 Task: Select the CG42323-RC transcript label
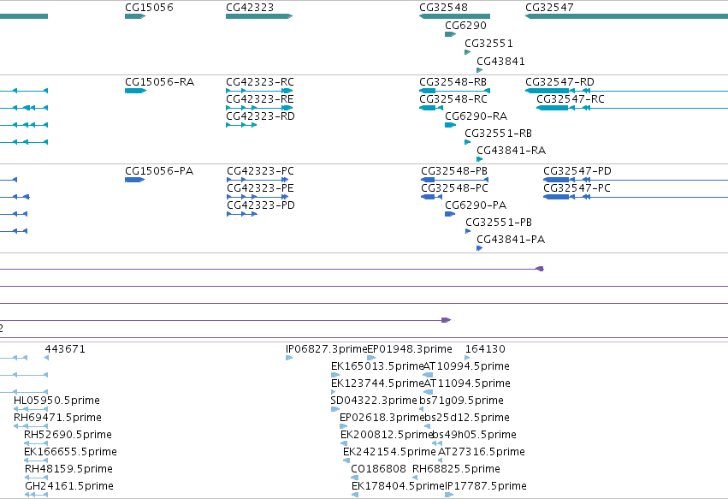[x=260, y=82]
